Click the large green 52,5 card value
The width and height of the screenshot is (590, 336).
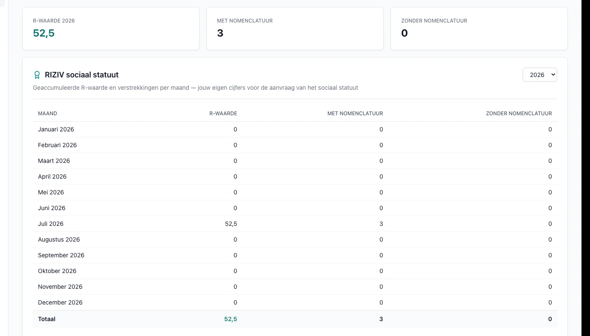pyautogui.click(x=43, y=33)
